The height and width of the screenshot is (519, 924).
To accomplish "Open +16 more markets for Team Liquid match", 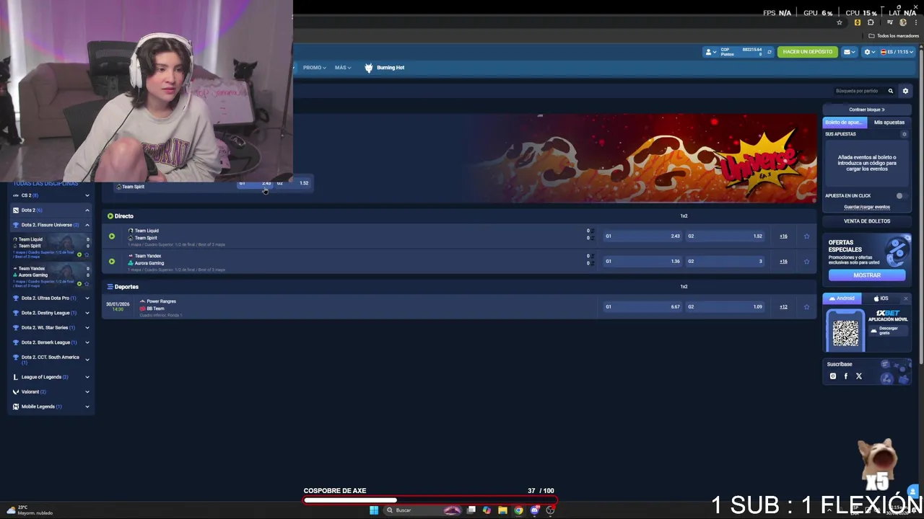I will (x=783, y=236).
